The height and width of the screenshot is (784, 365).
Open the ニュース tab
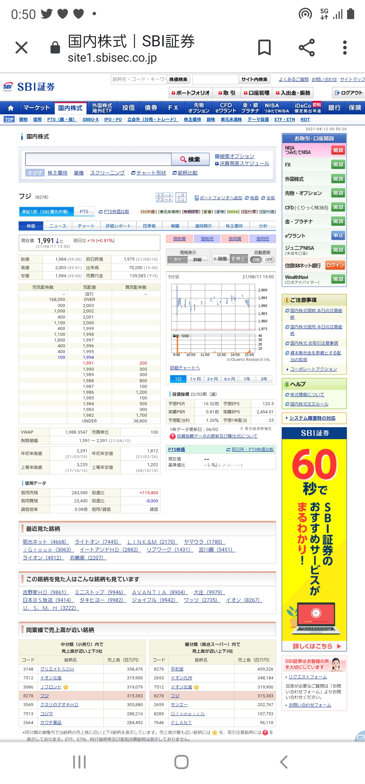(x=58, y=226)
